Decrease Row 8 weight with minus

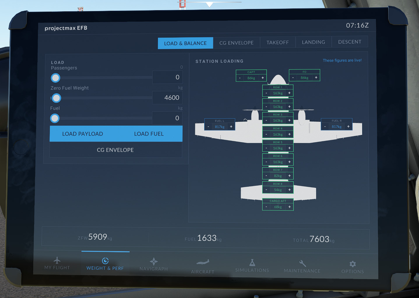click(266, 190)
